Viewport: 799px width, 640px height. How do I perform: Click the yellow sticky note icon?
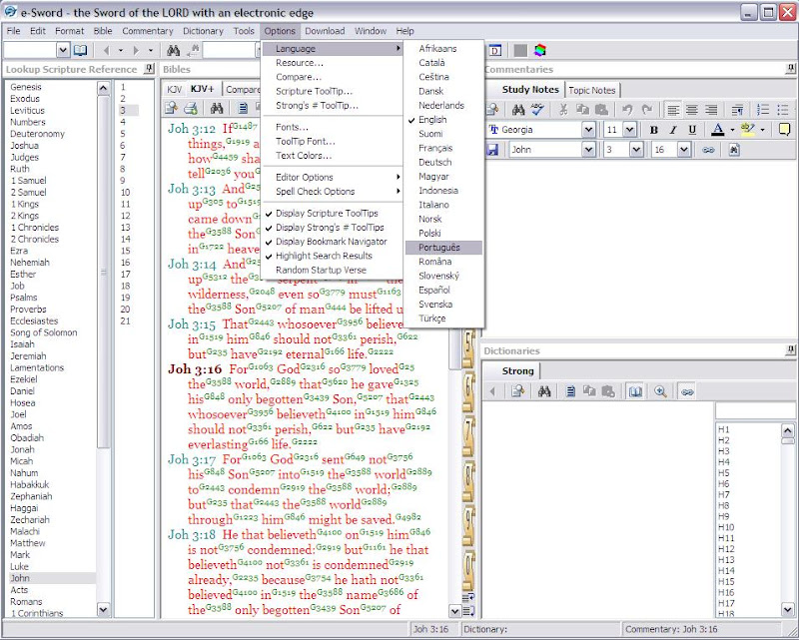click(785, 130)
